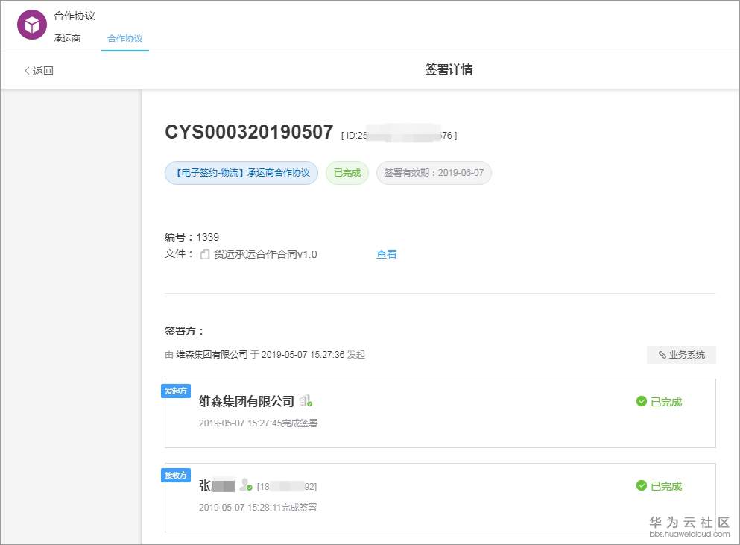Viewport: 740px width, 545px height.
Task: Click the link icon inside the 业务系统 button
Action: pyautogui.click(x=662, y=355)
